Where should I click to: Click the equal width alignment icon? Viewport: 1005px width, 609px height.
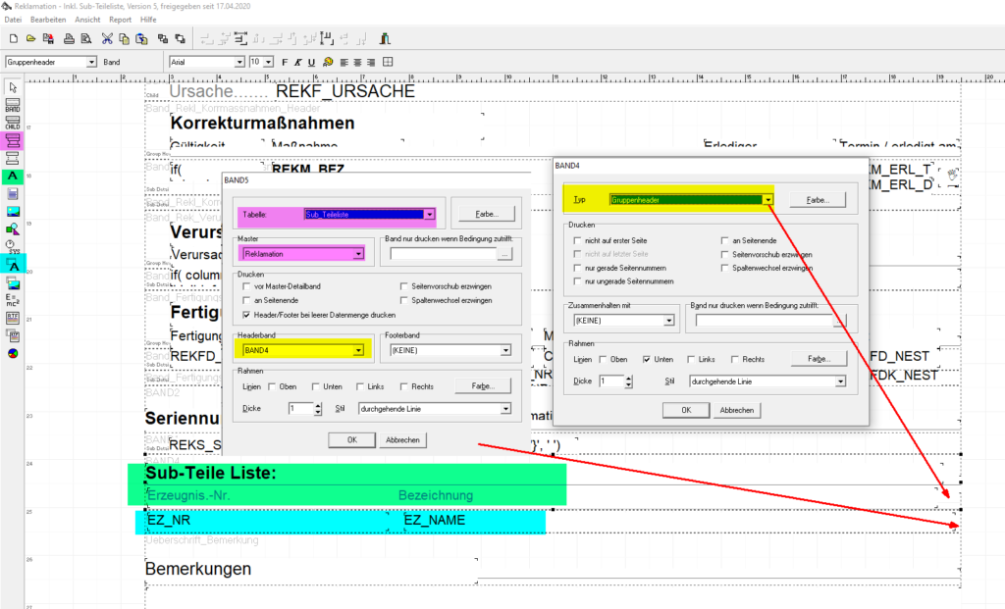click(x=240, y=39)
